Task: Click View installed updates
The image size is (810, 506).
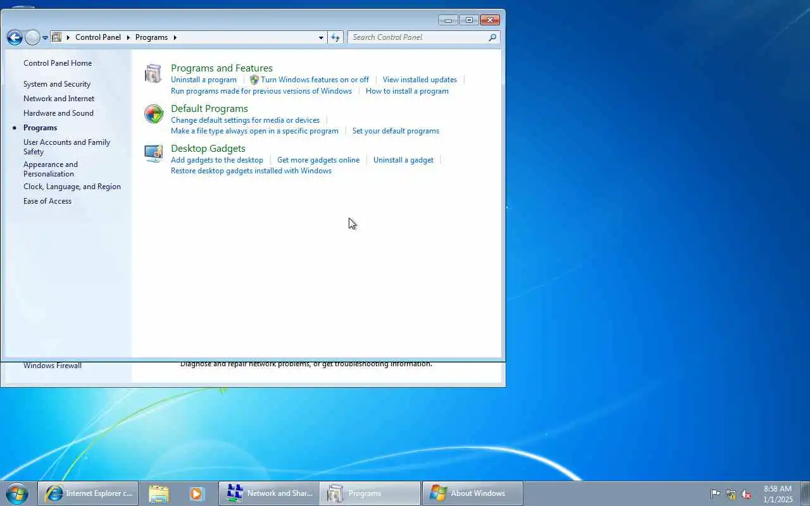Action: (420, 80)
